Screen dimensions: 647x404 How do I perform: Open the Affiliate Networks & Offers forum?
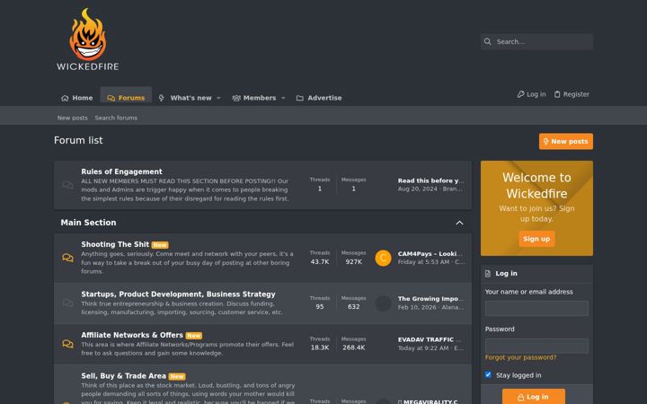[x=131, y=335]
